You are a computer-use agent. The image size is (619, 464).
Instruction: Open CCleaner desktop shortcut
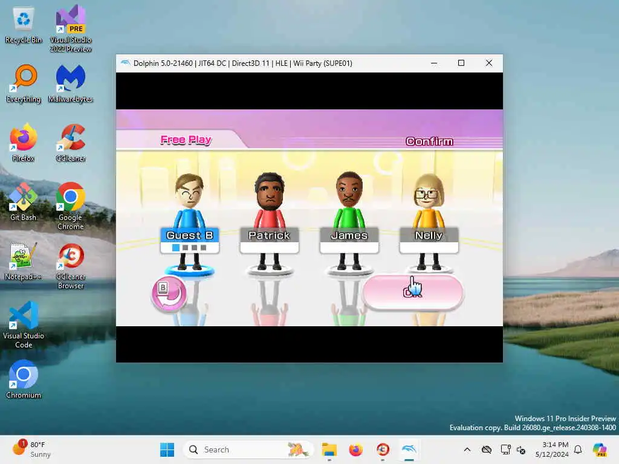pyautogui.click(x=71, y=143)
